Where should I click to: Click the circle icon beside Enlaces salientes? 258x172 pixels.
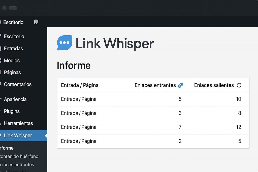point(239,85)
